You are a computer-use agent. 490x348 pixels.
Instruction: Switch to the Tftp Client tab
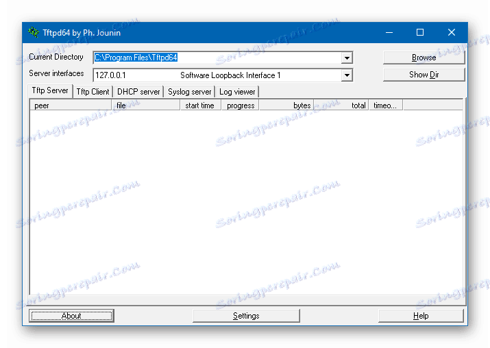pyautogui.click(x=93, y=92)
